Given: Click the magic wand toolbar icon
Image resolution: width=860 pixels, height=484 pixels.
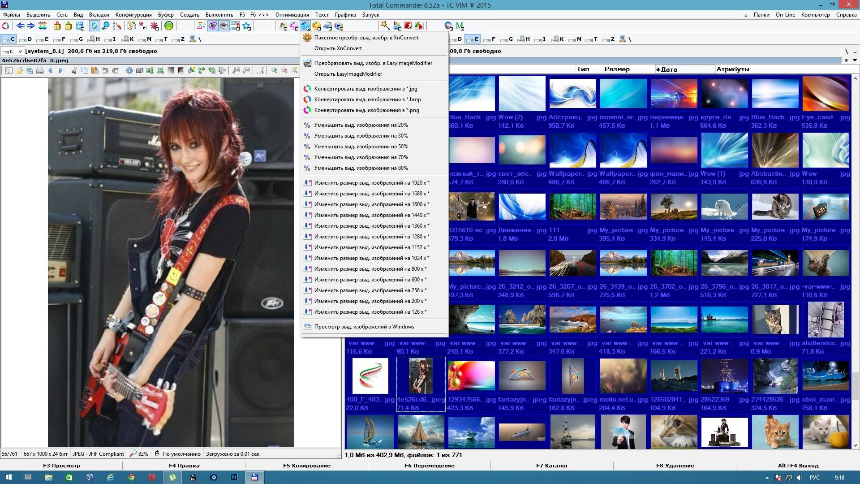Looking at the screenshot, I should (x=385, y=26).
